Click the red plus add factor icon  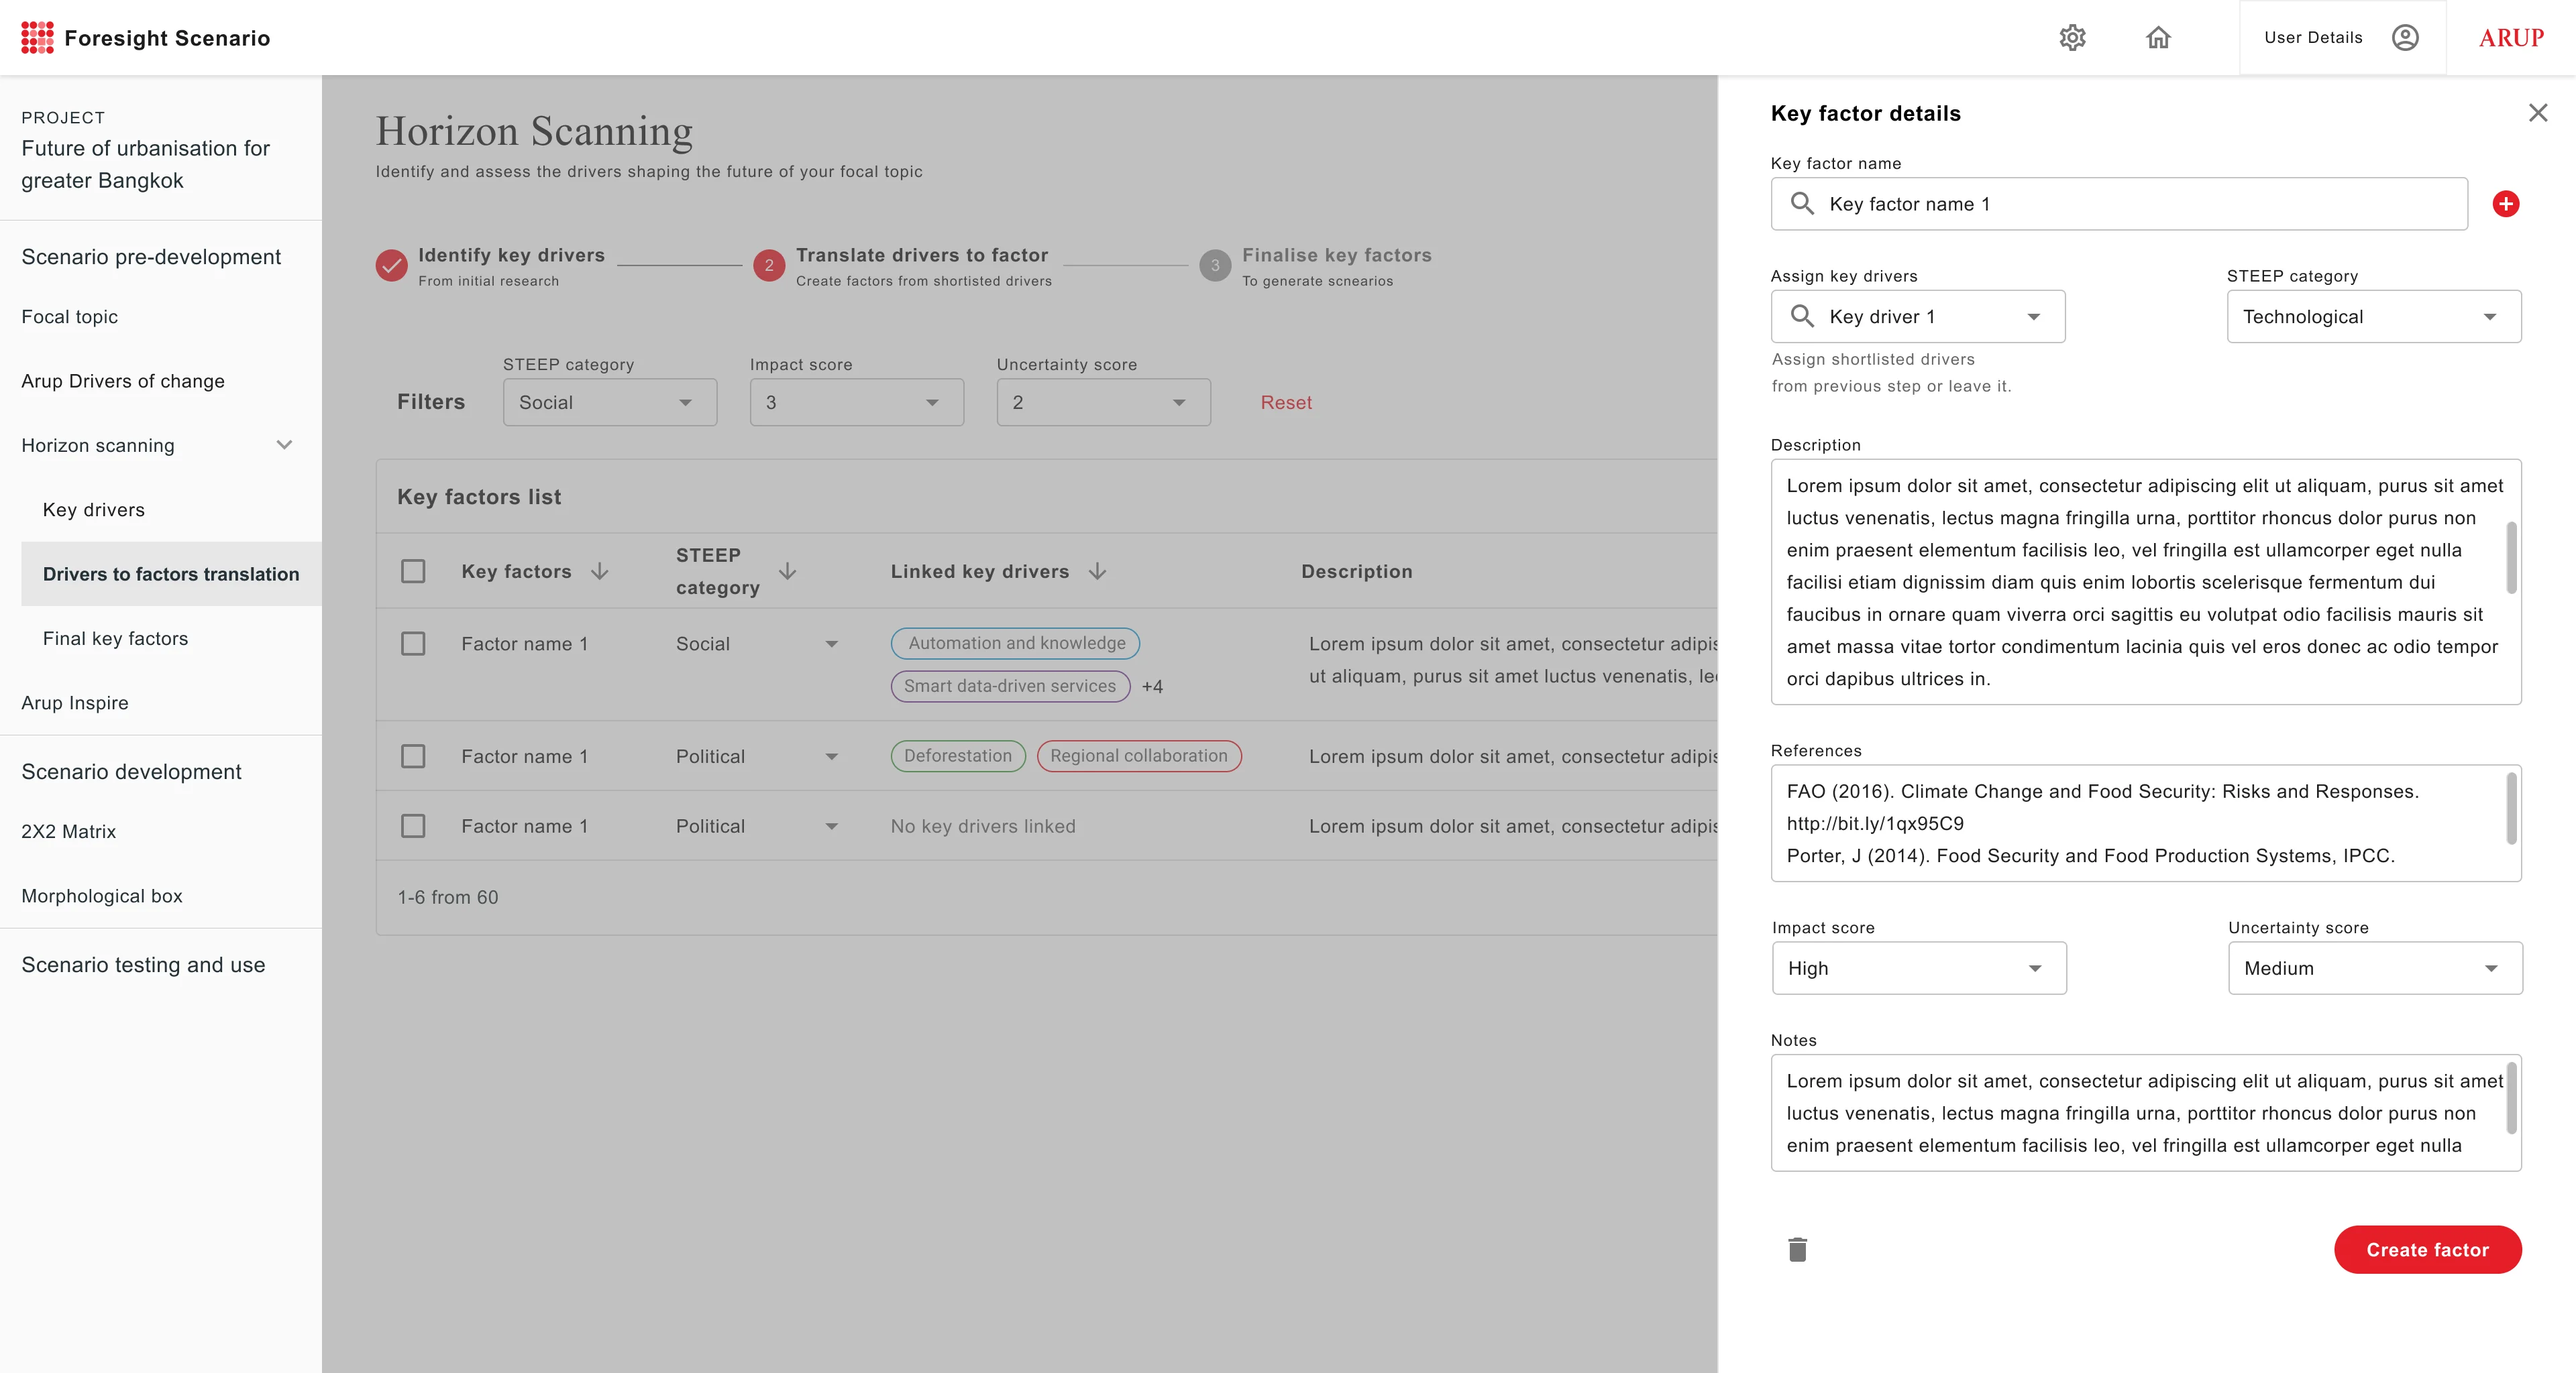(2505, 204)
